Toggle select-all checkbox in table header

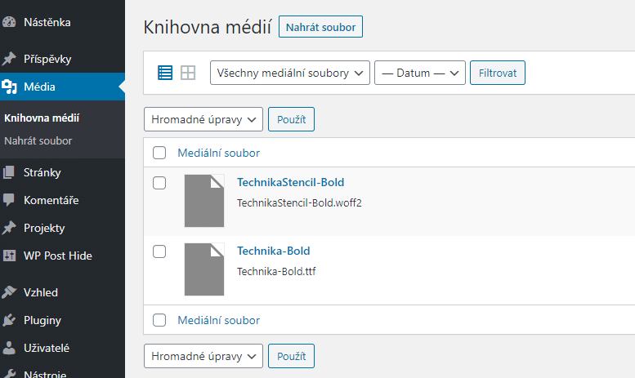click(x=159, y=153)
